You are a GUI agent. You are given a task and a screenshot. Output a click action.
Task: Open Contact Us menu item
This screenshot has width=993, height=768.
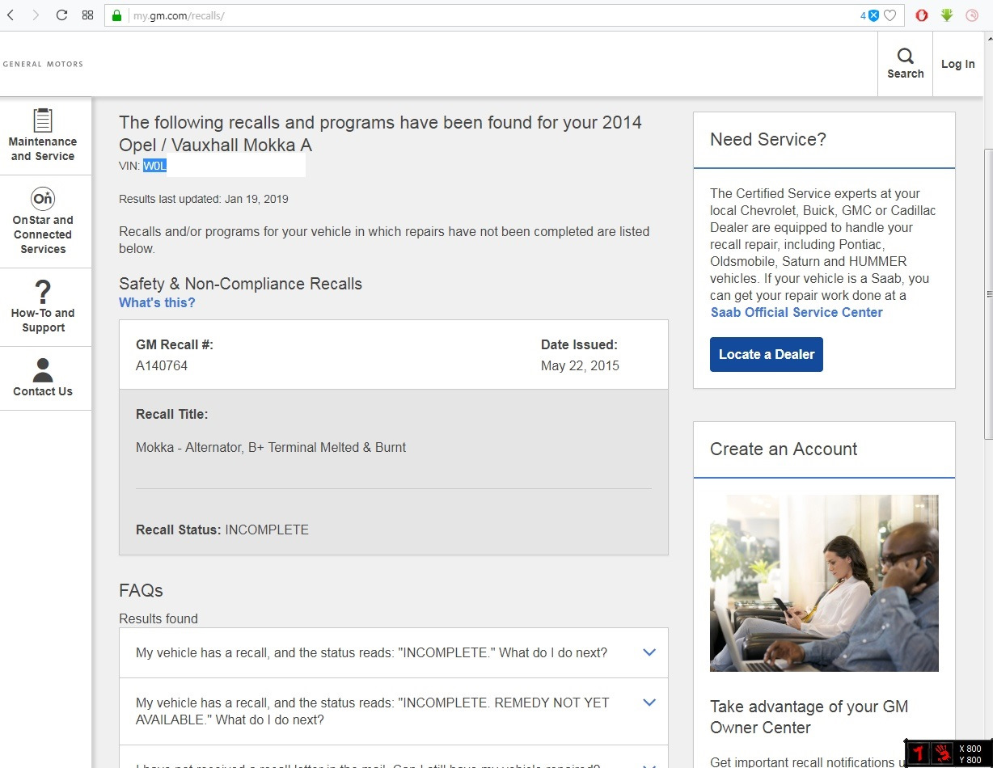point(43,378)
